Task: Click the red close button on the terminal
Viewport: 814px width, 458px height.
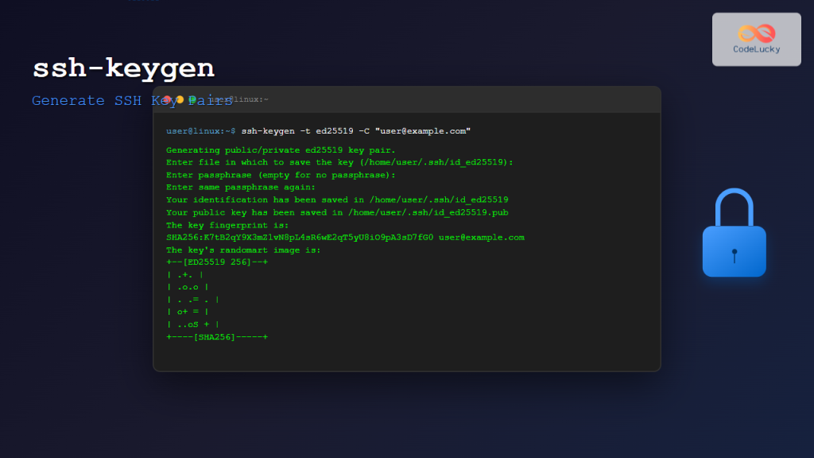Action: (168, 99)
